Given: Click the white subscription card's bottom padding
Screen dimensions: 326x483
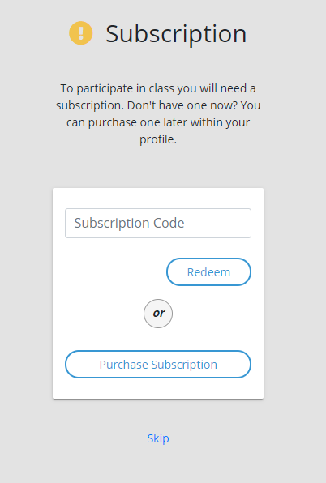Looking at the screenshot, I should (x=158, y=389).
